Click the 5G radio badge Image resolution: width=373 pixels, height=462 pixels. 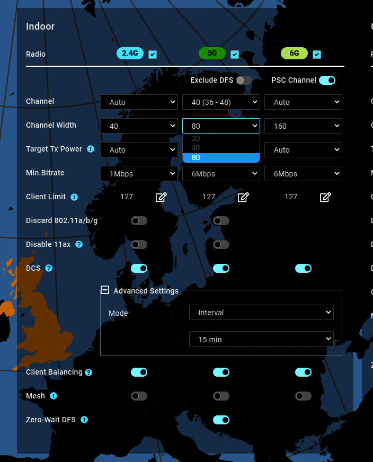coord(212,53)
